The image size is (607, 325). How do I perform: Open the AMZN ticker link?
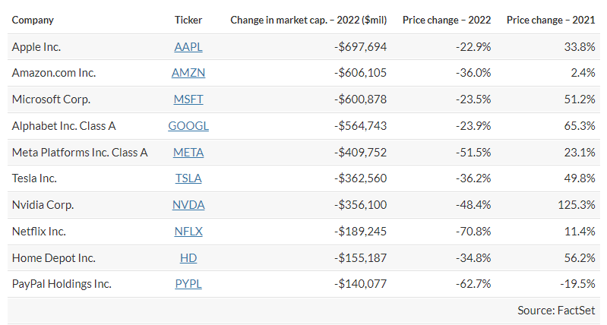click(x=188, y=73)
